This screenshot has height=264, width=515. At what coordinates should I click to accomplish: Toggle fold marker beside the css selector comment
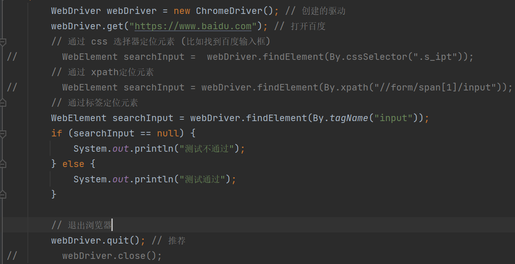3,42
